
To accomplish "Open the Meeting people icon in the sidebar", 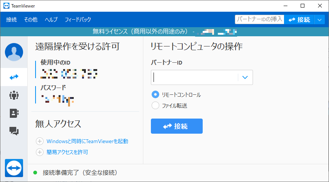I will tap(14, 95).
